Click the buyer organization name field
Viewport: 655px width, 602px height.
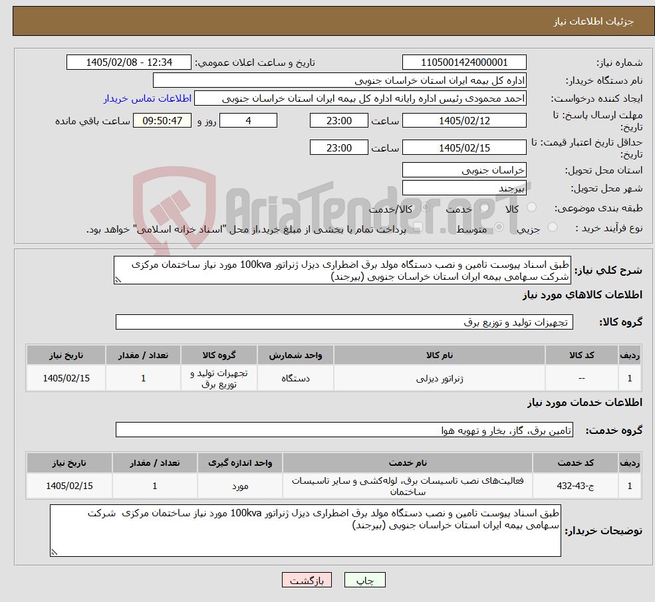[x=340, y=80]
